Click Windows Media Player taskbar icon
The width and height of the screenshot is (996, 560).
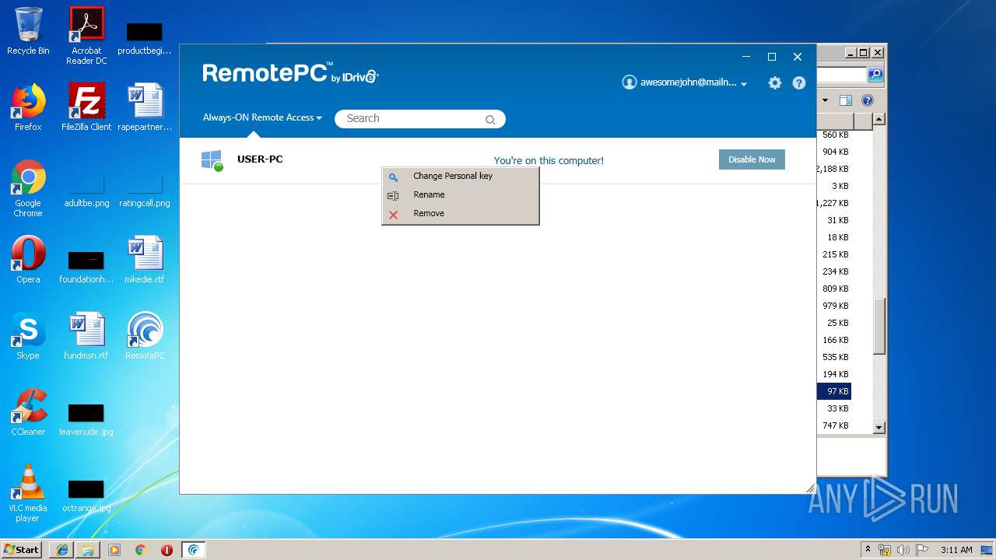114,550
